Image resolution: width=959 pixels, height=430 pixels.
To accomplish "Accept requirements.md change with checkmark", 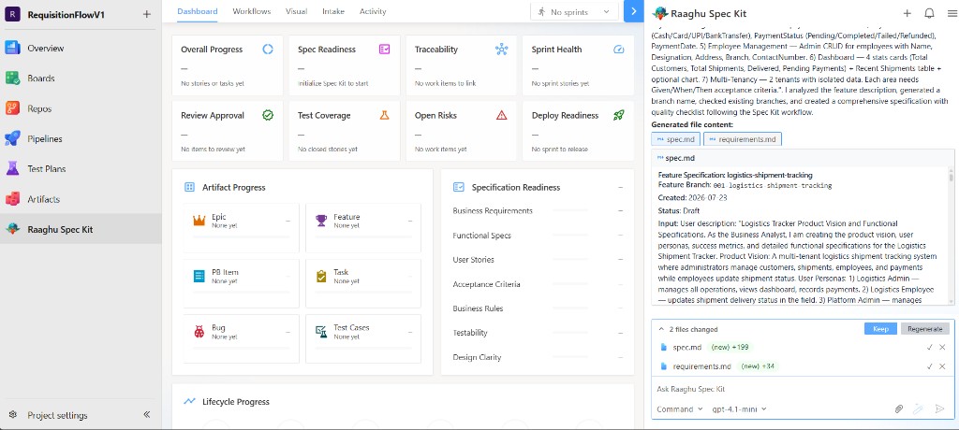I will 930,366.
